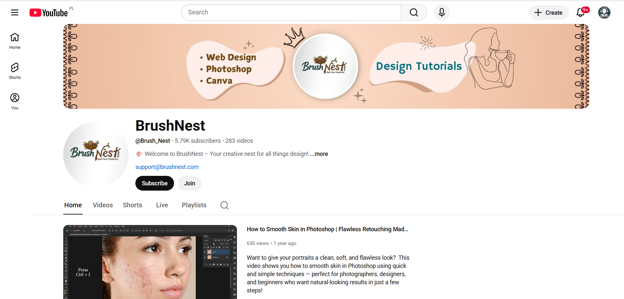This screenshot has height=299, width=624.
Task: Subscribe to BrushNest channel
Action: point(155,183)
